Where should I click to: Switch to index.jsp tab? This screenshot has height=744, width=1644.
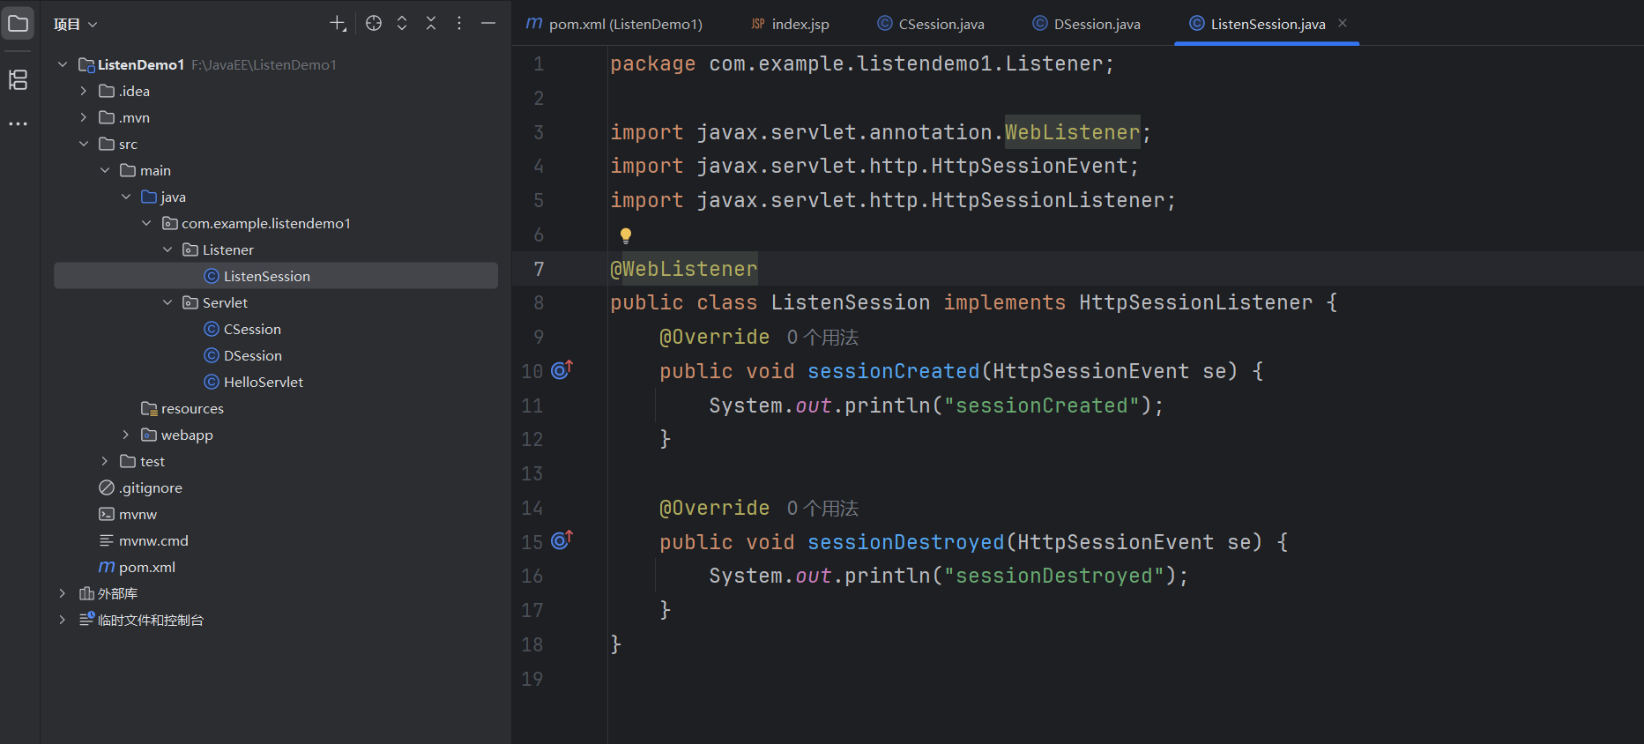tap(790, 24)
